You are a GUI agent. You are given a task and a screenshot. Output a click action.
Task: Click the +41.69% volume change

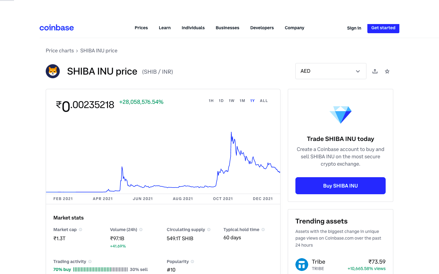pos(118,246)
